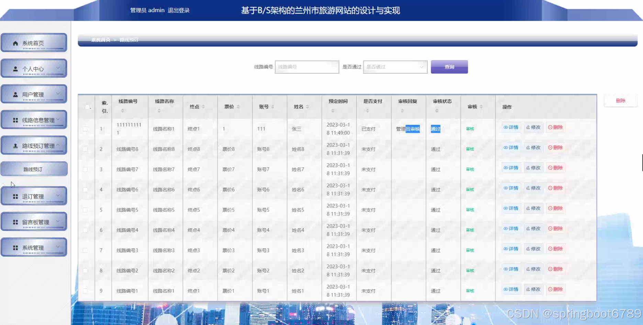Screen dimensions: 643x325
Task: Click 详情 for the 线路编号1 row
Action: pyautogui.click(x=511, y=289)
